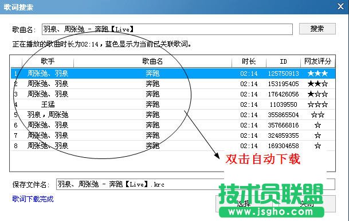Click three-star rating of row 1
This screenshot has height=221, width=349.
click(317, 73)
